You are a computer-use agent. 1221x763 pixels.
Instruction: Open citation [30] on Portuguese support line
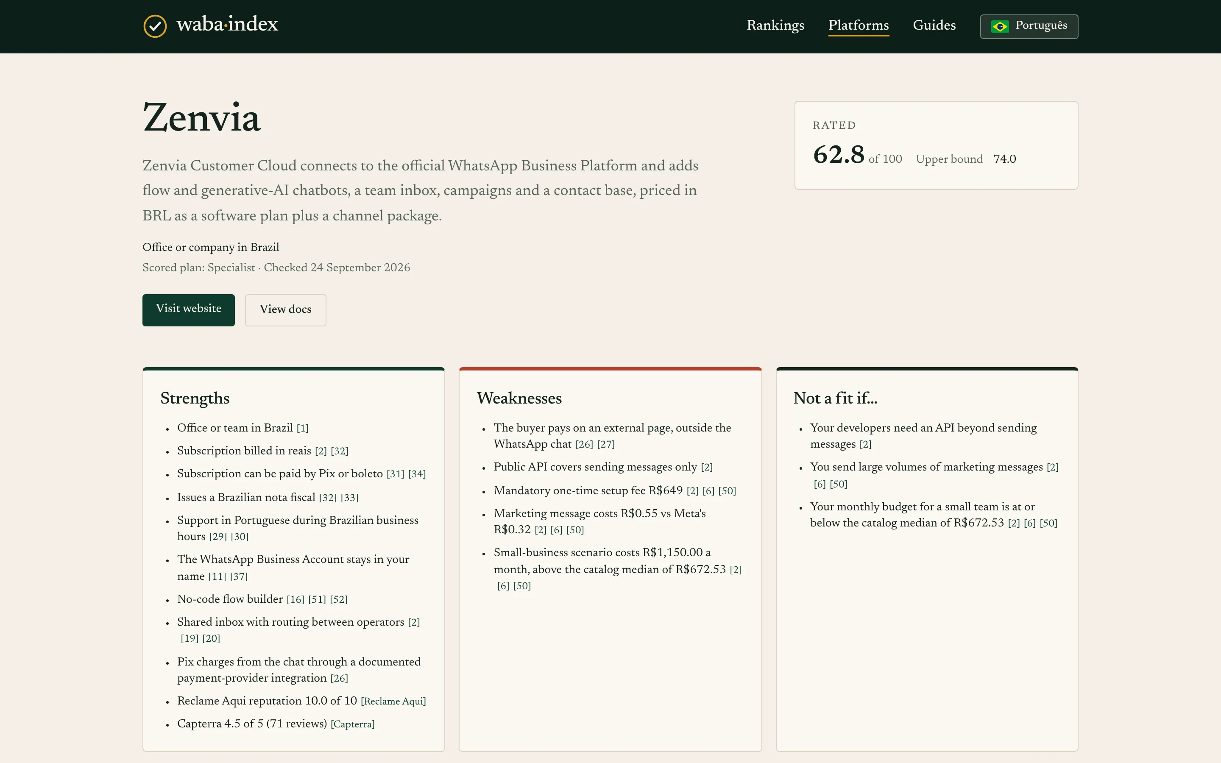(240, 537)
